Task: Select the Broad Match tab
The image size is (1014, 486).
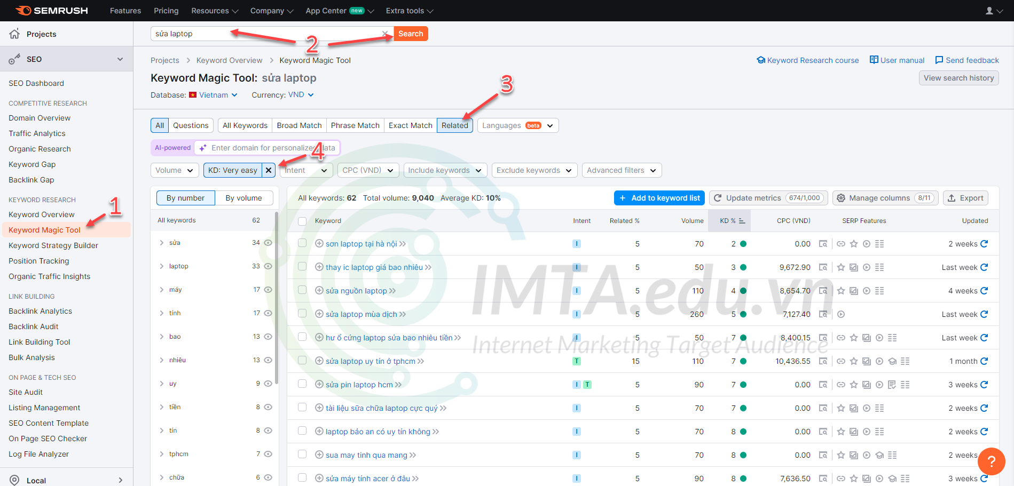Action: [x=299, y=125]
